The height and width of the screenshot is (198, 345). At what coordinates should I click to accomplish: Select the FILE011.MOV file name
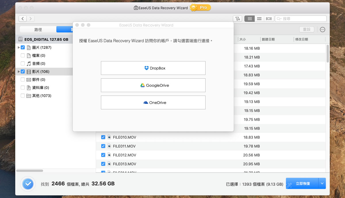(x=124, y=146)
